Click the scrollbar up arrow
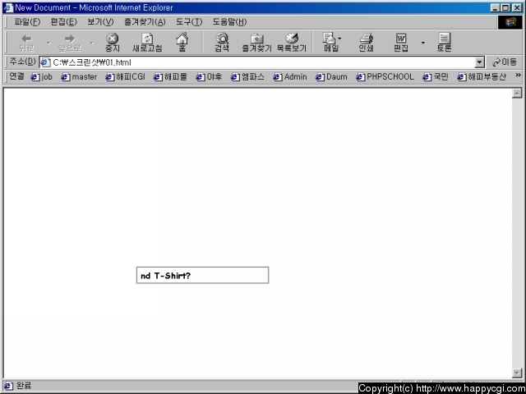 point(517,93)
